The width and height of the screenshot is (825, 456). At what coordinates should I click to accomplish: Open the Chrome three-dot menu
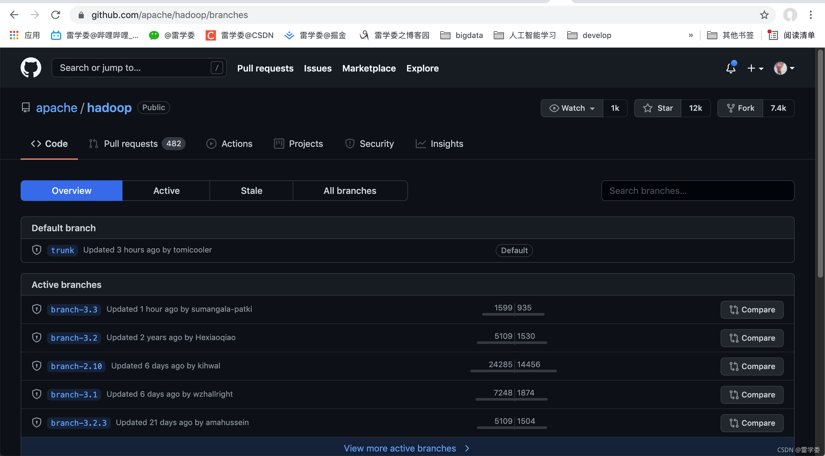pyautogui.click(x=811, y=15)
